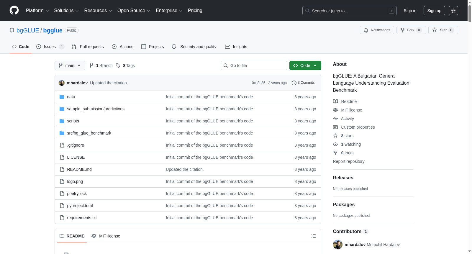Open the global navigation settings icon button
The height and width of the screenshot is (254, 472).
(x=453, y=11)
